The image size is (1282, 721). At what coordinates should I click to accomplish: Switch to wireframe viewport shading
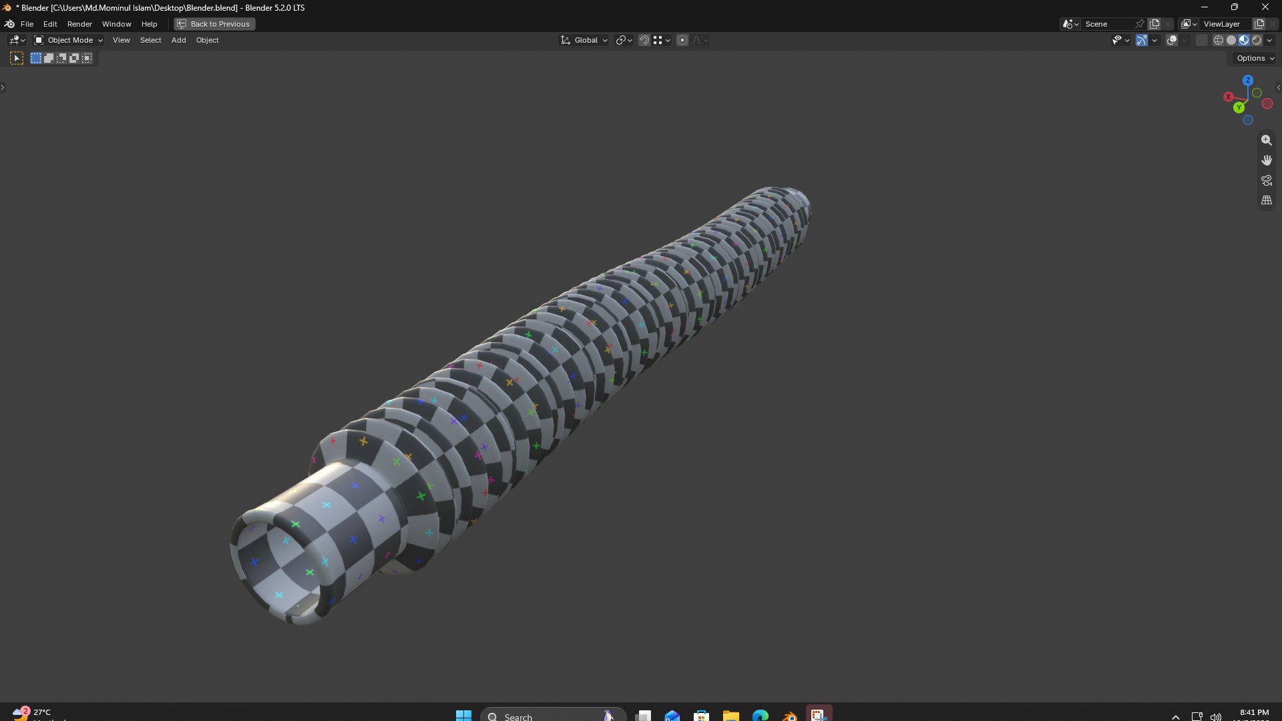(1218, 40)
